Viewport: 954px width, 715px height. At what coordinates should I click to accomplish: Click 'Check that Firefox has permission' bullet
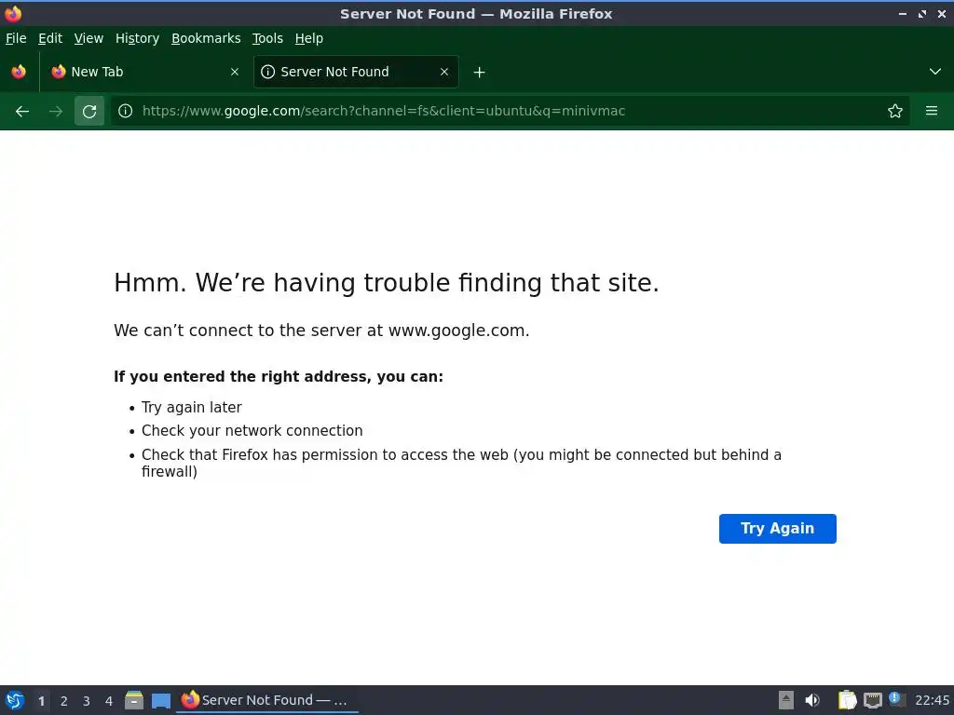click(x=461, y=464)
